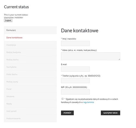Choose the Nachylenie step

click(x=30, y=67)
